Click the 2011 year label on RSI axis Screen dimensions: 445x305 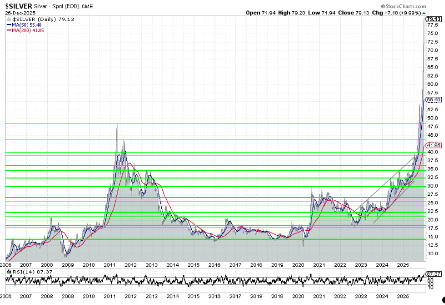(x=109, y=296)
